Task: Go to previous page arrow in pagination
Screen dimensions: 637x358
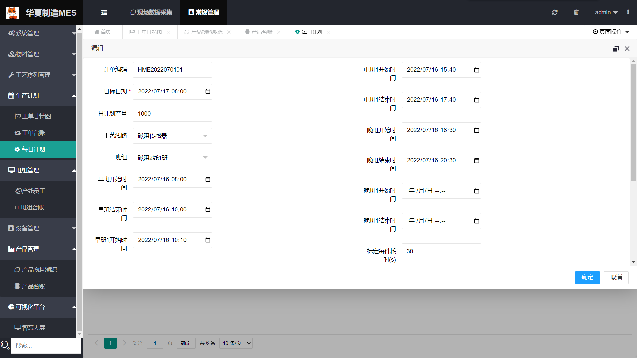Action: click(x=96, y=343)
